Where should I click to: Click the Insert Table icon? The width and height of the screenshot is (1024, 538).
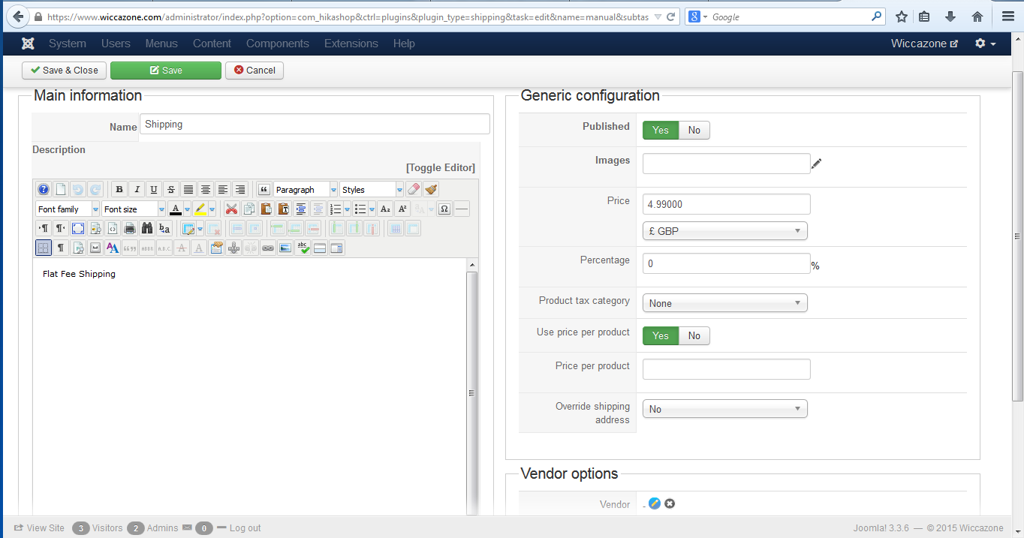(189, 229)
